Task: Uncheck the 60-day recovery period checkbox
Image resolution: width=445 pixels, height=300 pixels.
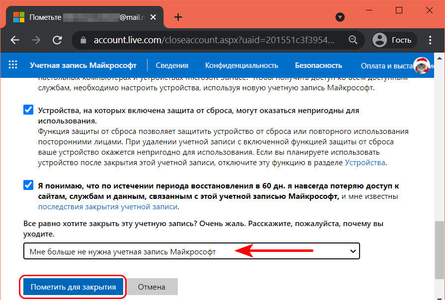Action: pos(28,185)
